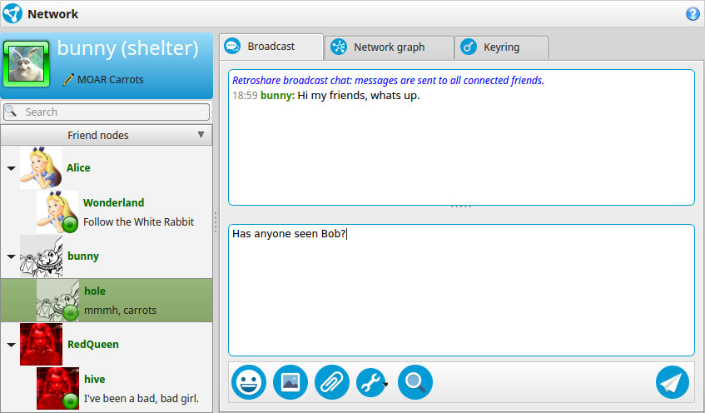Collapse the bunny friend node
Screen dimensions: 705x413
pos(12,256)
